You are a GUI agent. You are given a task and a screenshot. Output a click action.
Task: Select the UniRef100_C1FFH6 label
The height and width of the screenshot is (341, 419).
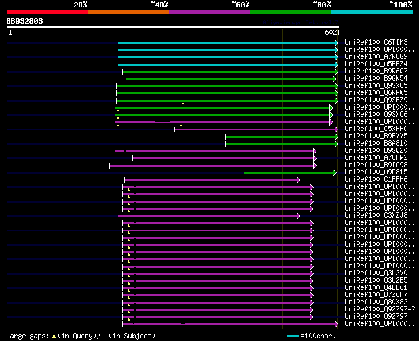click(x=376, y=180)
